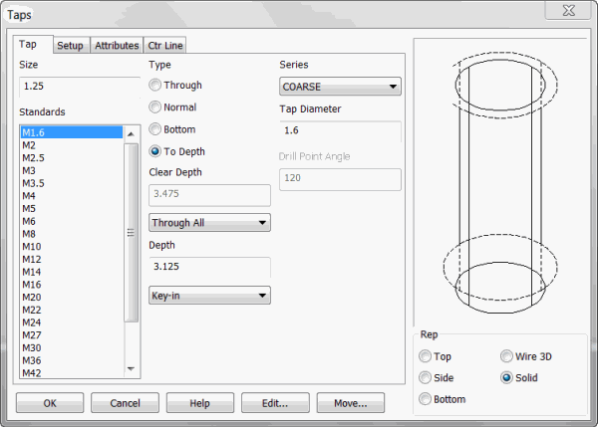Click the Clear Depth field

209,195
